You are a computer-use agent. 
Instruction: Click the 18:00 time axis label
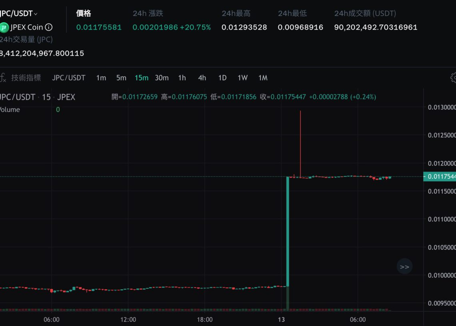pos(205,320)
